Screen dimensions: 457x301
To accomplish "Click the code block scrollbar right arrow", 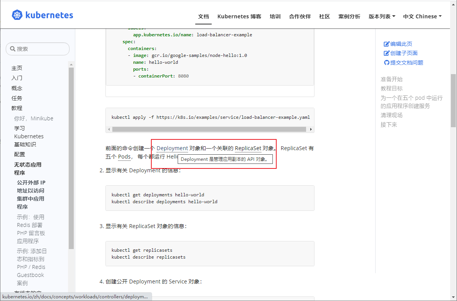I will [x=311, y=129].
